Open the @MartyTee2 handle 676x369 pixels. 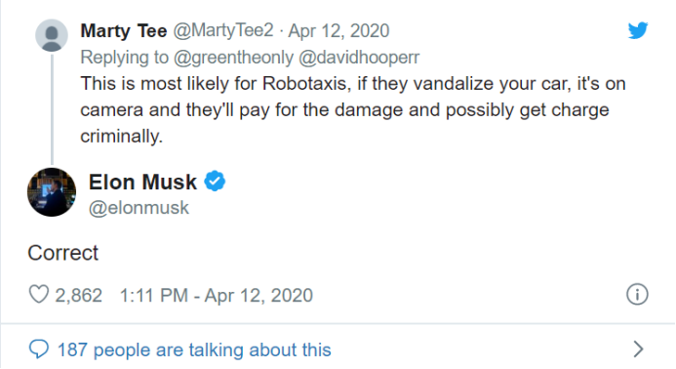pyautogui.click(x=223, y=30)
